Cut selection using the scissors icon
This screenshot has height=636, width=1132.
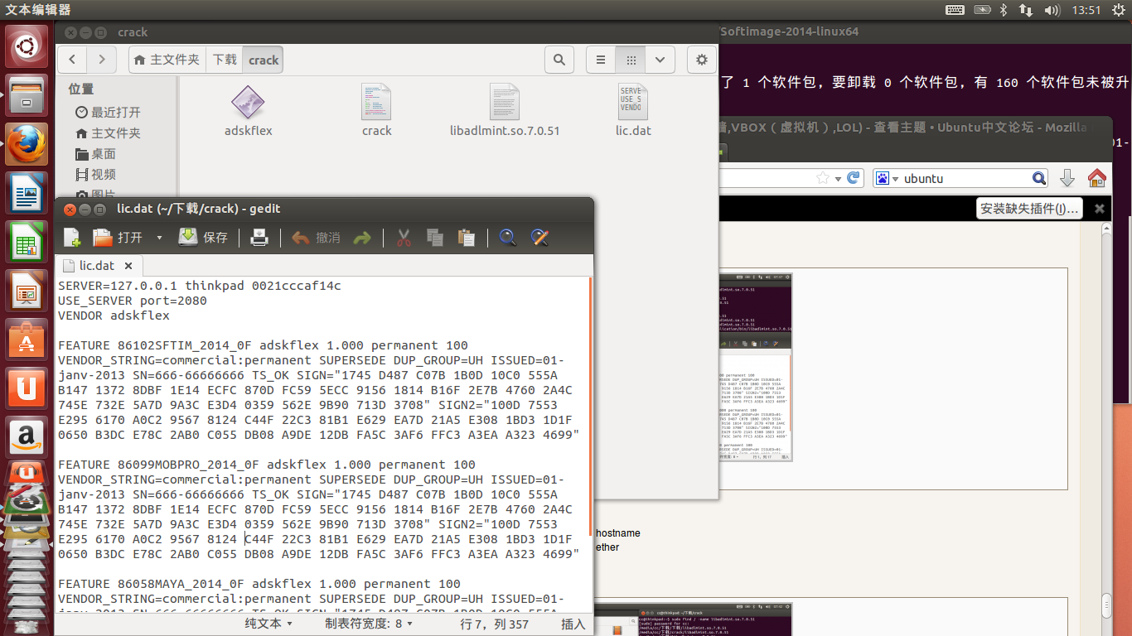click(404, 238)
